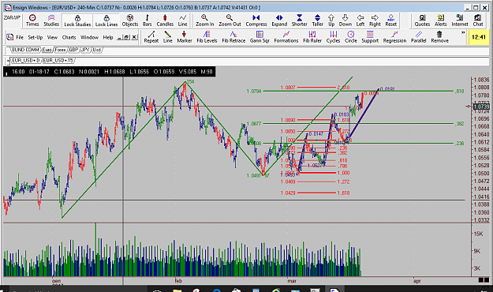This screenshot has height=292, width=493.
Task: Open the File menu
Action: (20, 37)
